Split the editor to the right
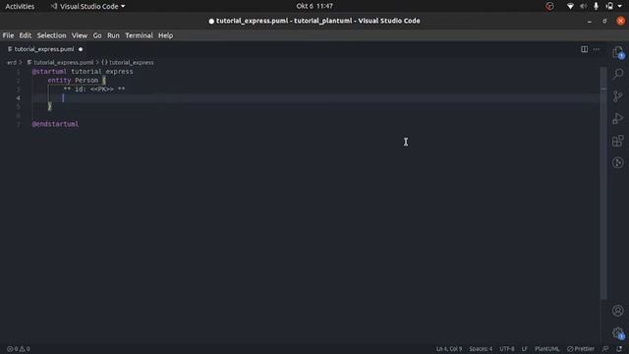Viewport: 629px width, 354px height. tap(585, 49)
